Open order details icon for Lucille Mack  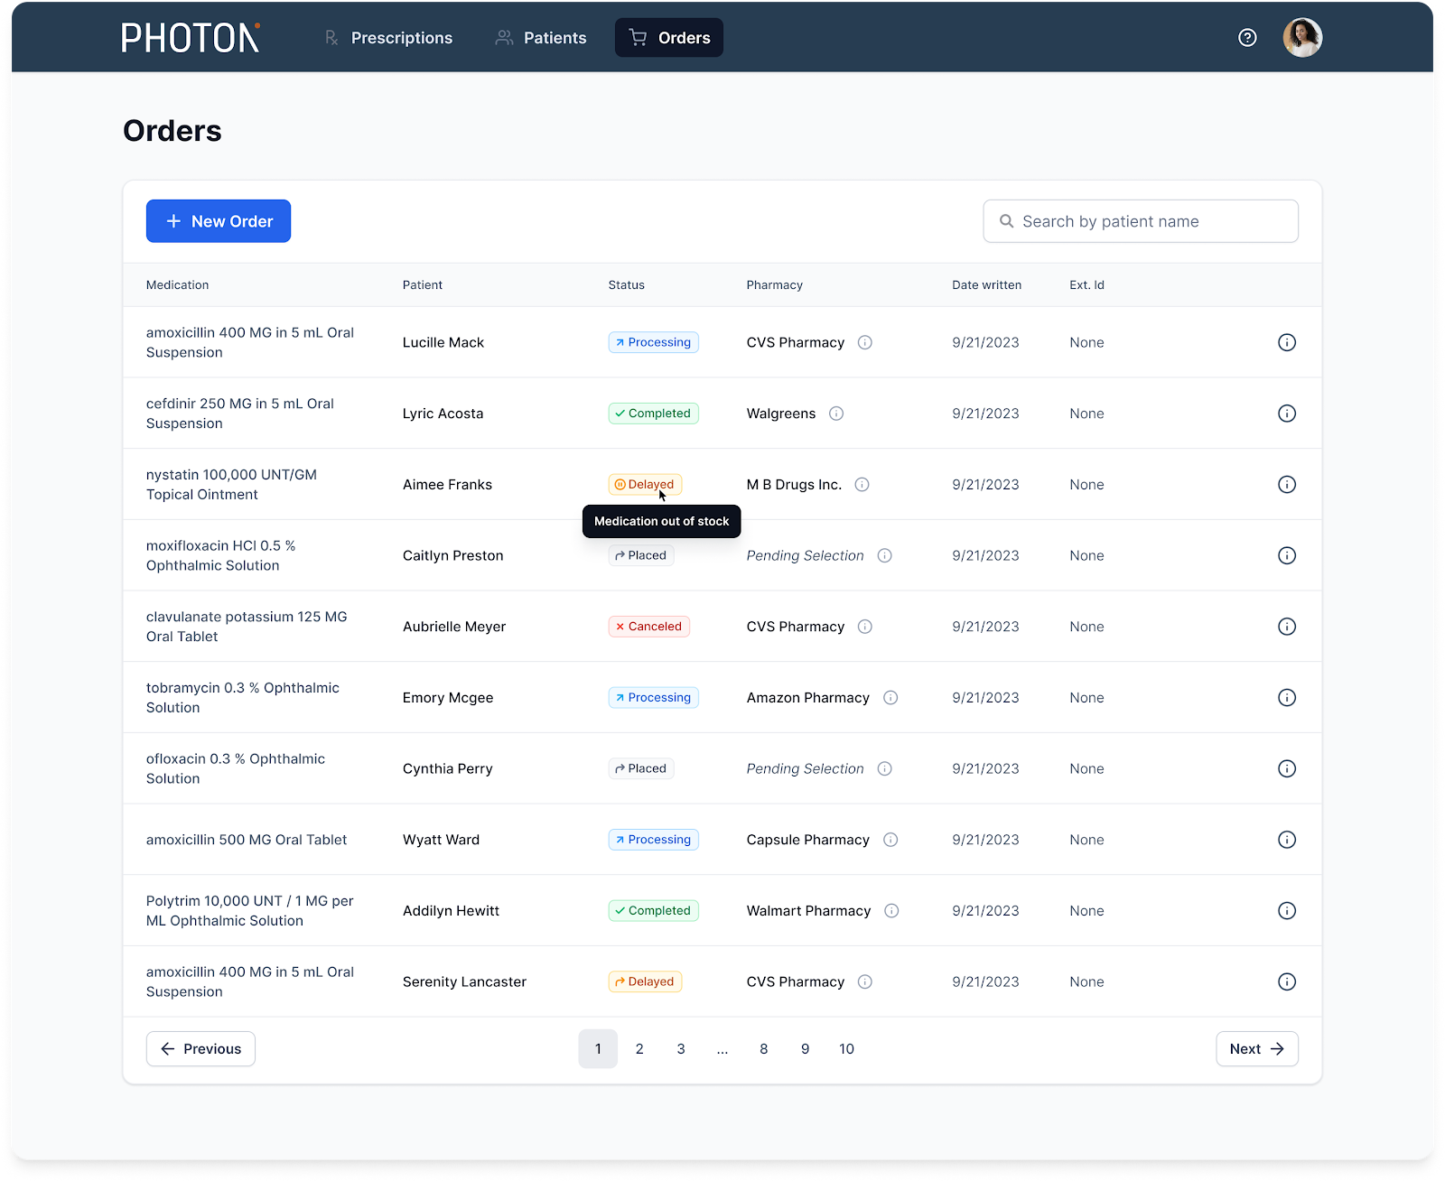click(x=1287, y=342)
